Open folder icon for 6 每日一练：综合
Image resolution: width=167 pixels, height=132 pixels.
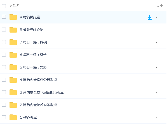point(13,55)
